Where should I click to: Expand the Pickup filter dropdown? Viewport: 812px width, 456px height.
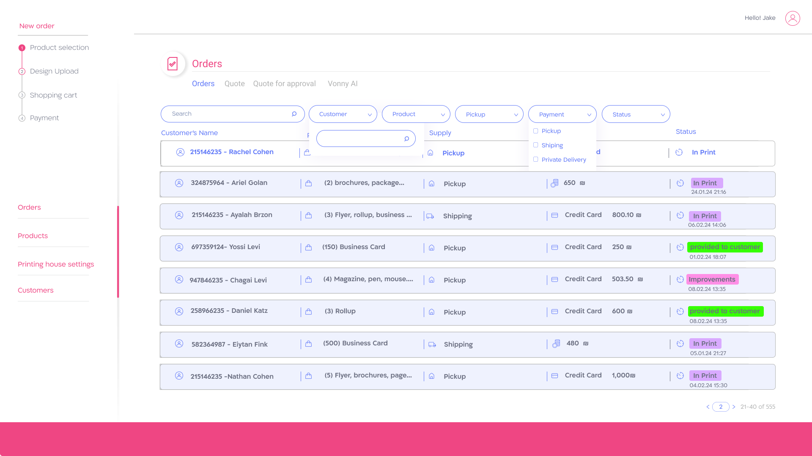point(489,114)
